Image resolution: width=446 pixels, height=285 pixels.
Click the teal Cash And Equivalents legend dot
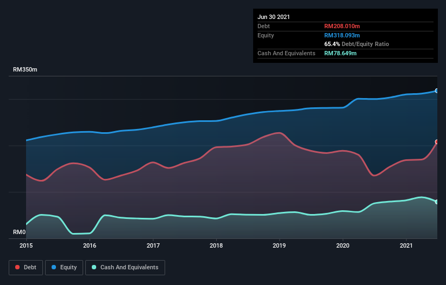[94, 267]
